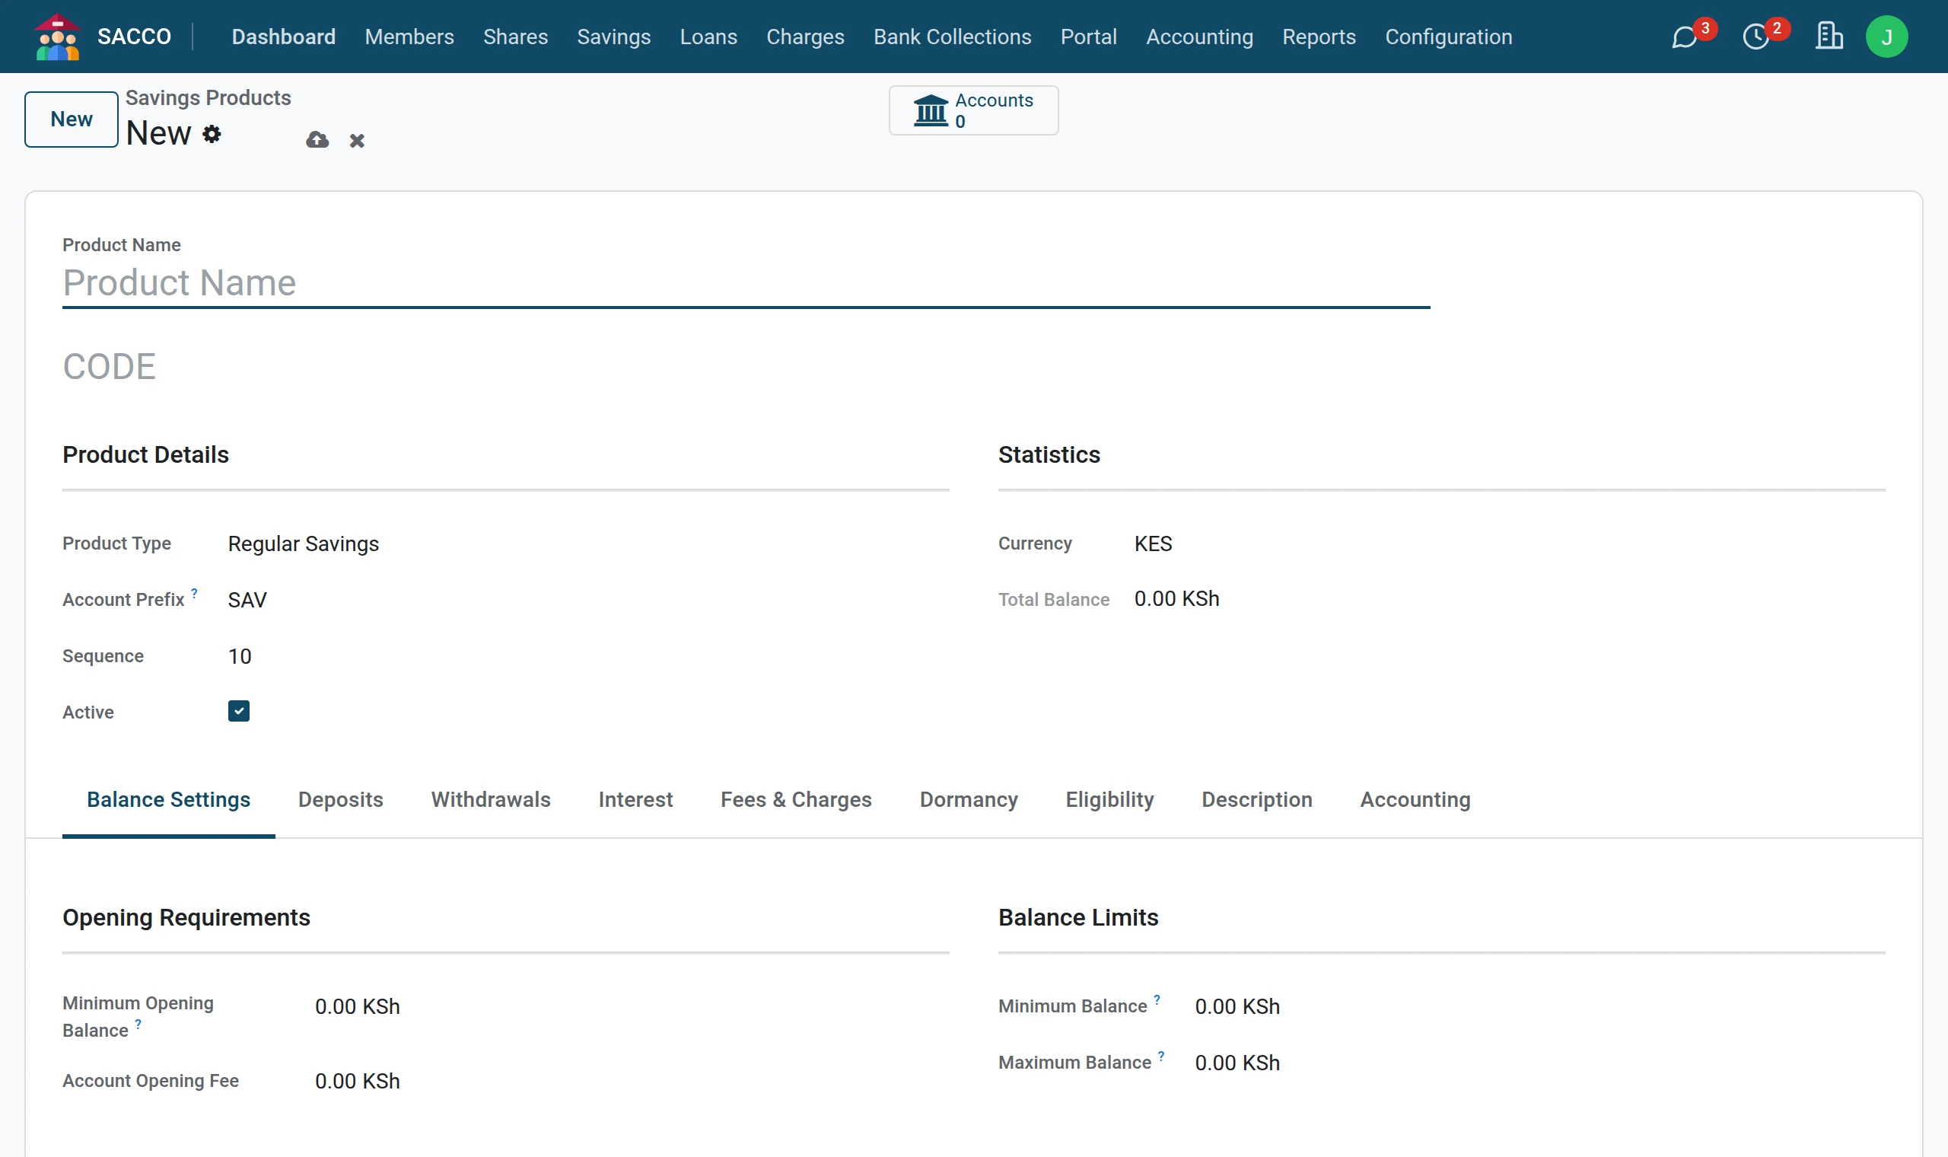
Task: Go to the Dashboard menu
Action: click(284, 37)
